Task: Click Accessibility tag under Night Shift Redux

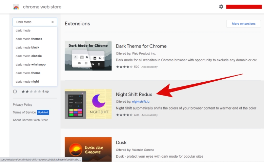Action: pyautogui.click(x=149, y=115)
